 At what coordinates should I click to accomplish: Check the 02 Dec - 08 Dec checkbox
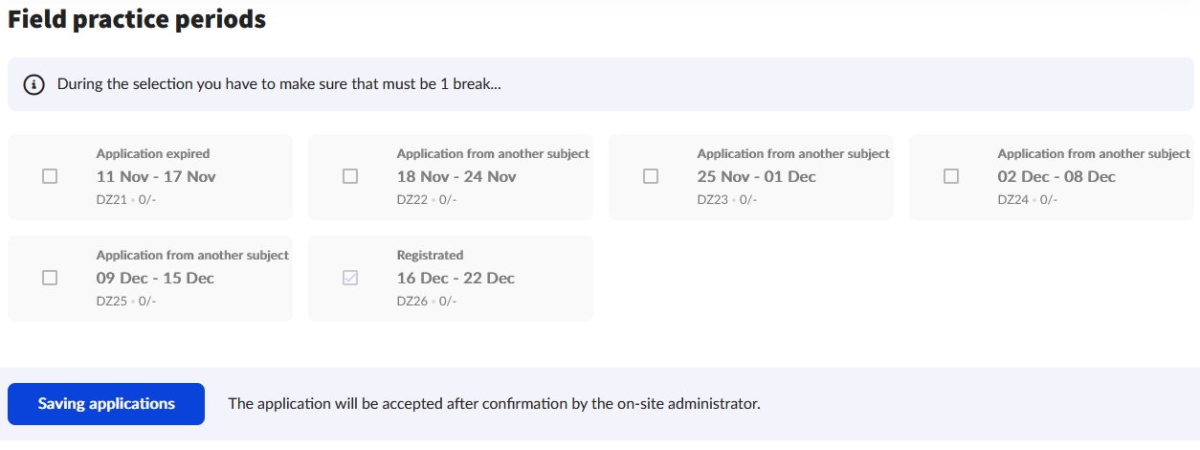point(951,176)
